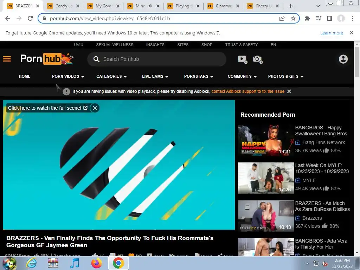Click 'Learn more' in the Chrome update bar
The height and width of the screenshot is (270, 360).
(x=332, y=33)
